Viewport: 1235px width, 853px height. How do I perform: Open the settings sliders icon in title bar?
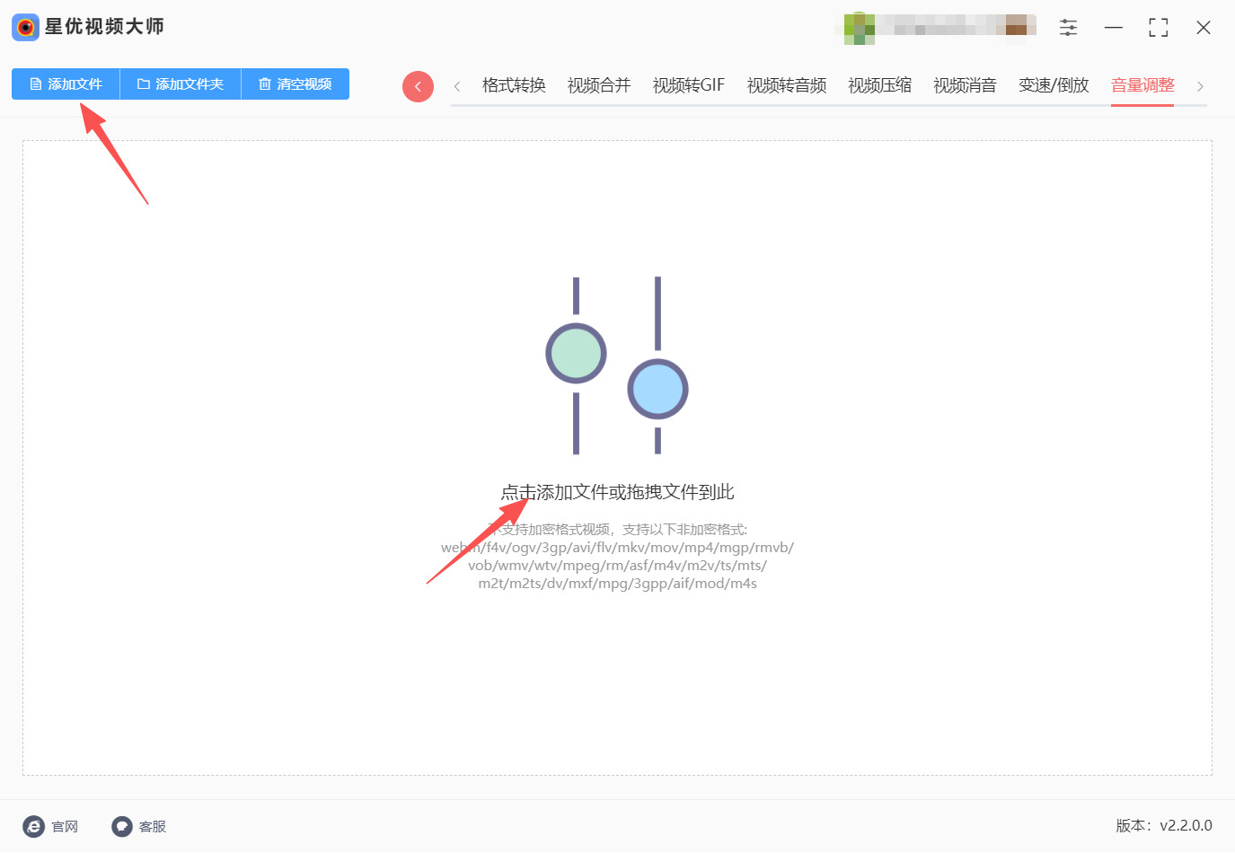coord(1068,28)
